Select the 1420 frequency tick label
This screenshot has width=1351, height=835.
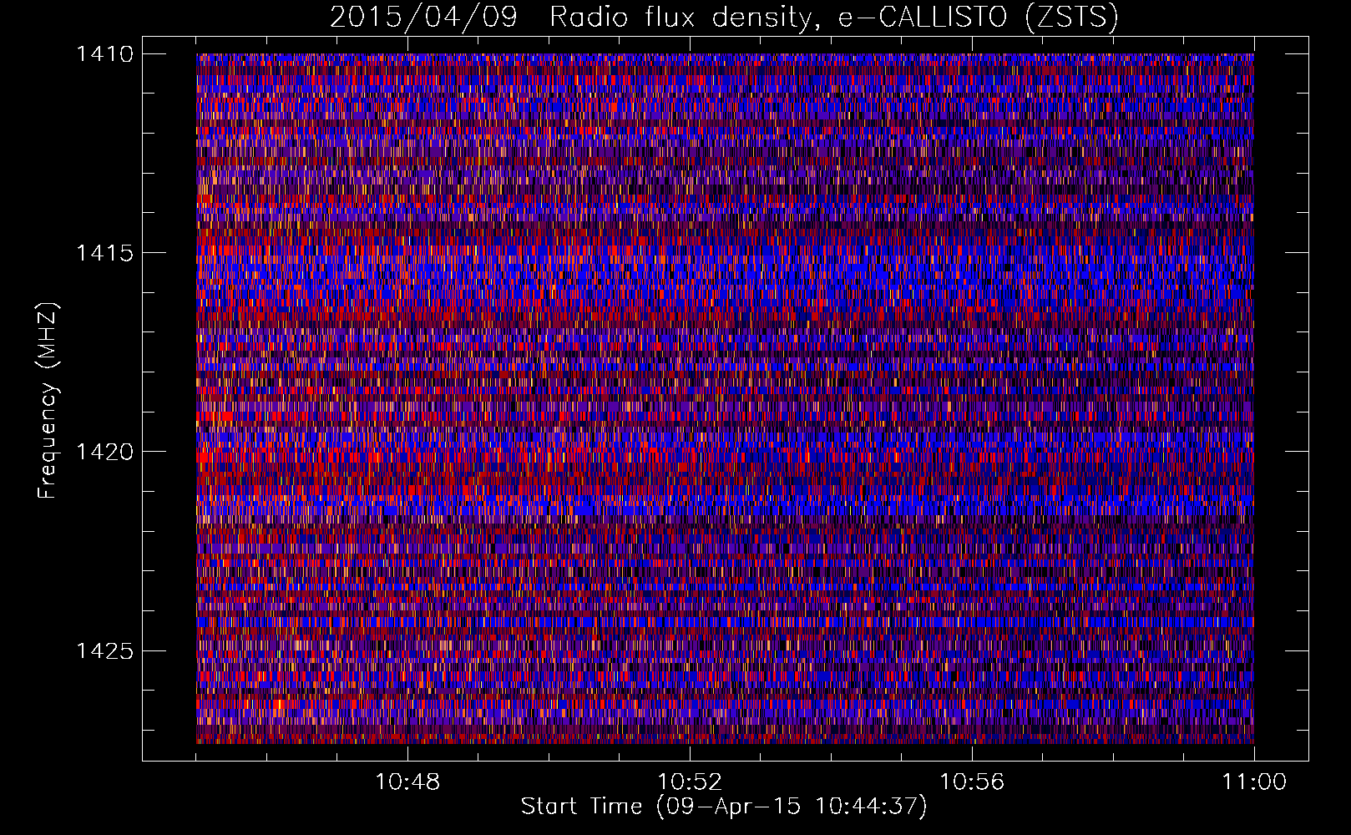[104, 452]
